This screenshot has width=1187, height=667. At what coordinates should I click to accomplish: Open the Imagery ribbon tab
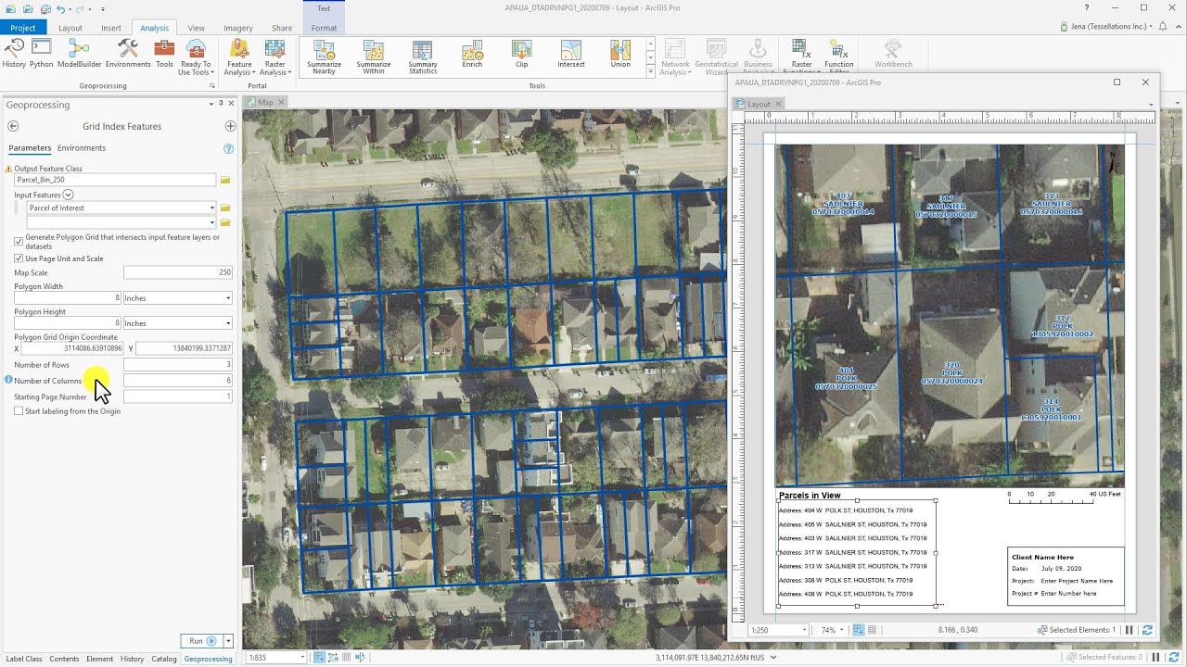[238, 28]
